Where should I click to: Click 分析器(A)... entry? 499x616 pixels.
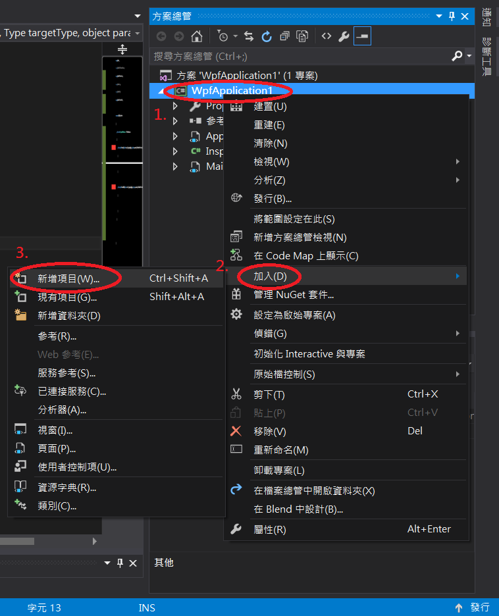117,410
